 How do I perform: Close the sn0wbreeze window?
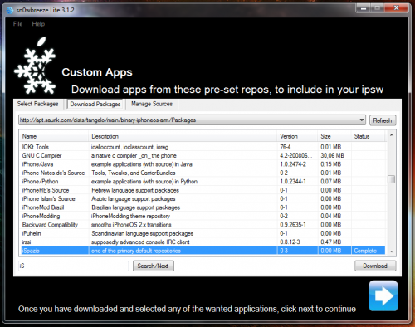click(396, 8)
